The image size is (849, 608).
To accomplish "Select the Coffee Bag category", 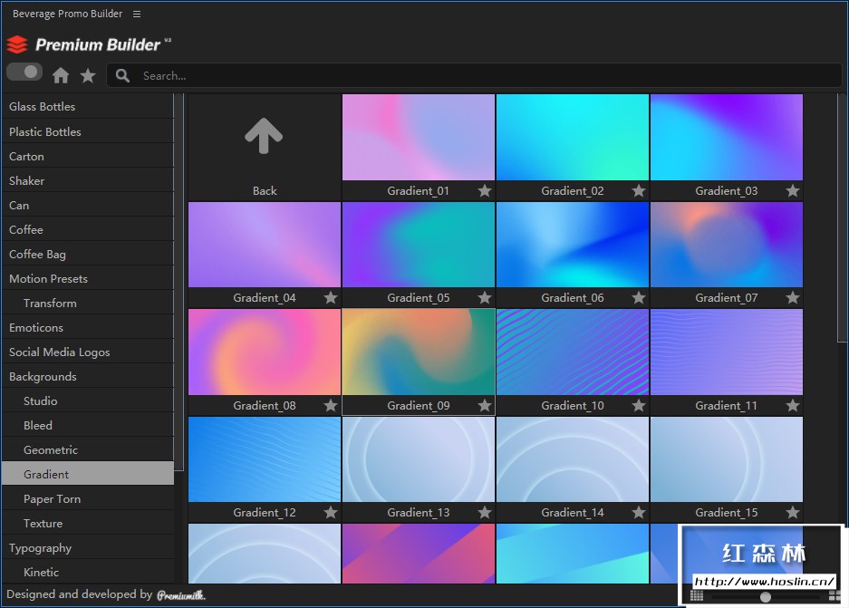I will (88, 254).
